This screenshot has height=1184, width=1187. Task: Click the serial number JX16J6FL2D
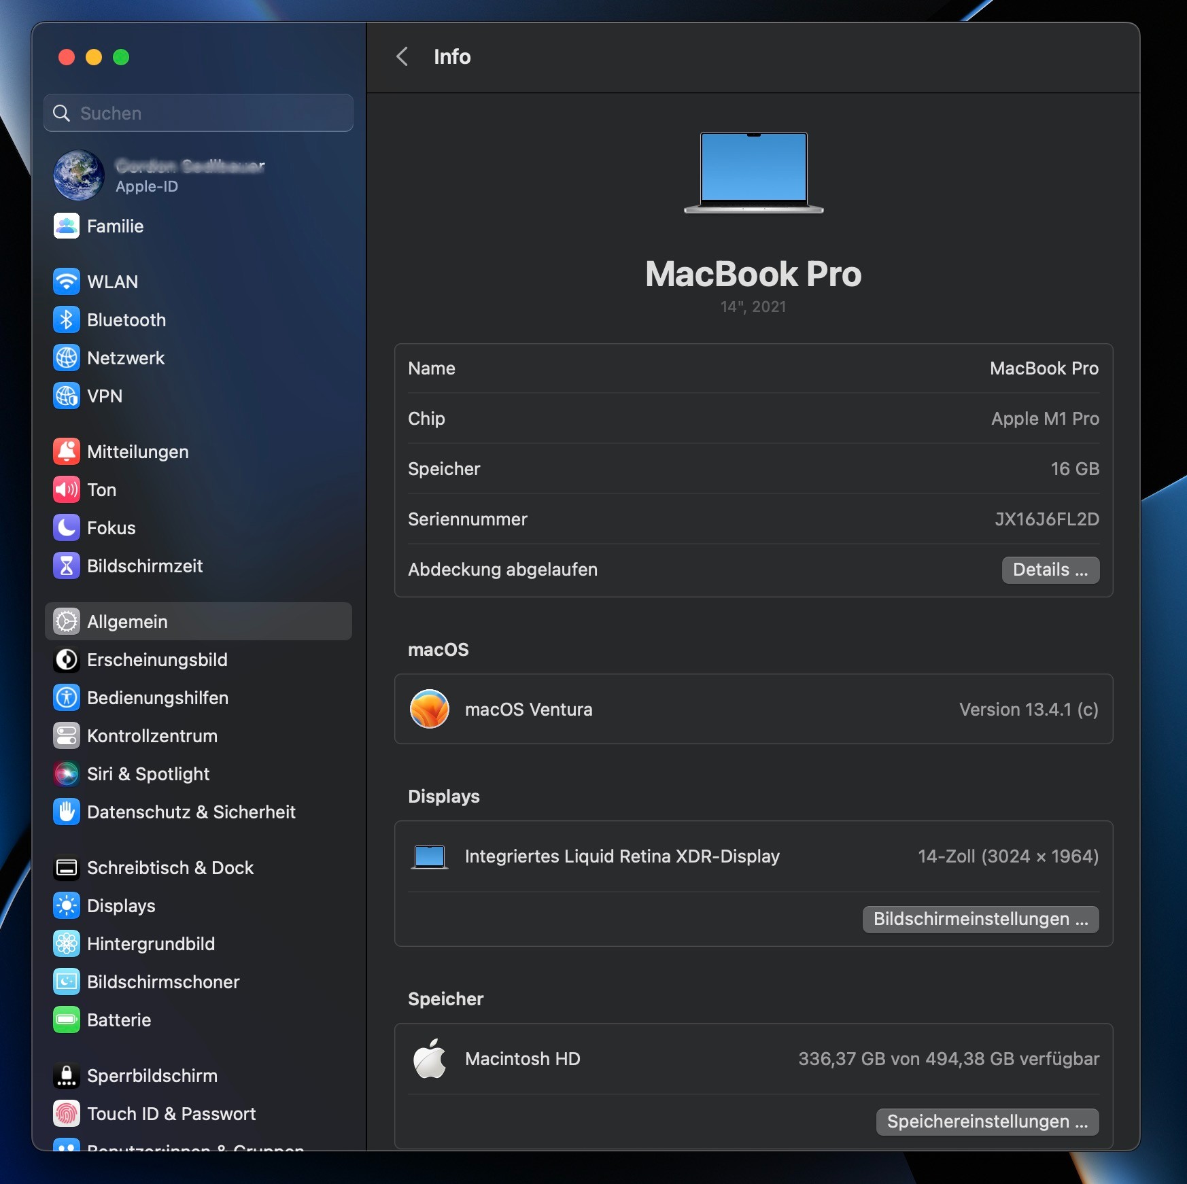[x=1047, y=519]
